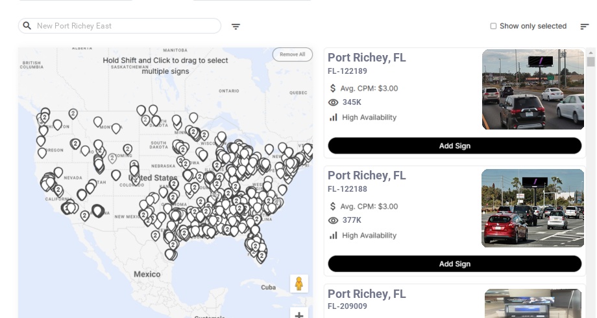Screen dimensions: 597x318
Task: Open the filter icon beside search box
Action: pos(236,27)
